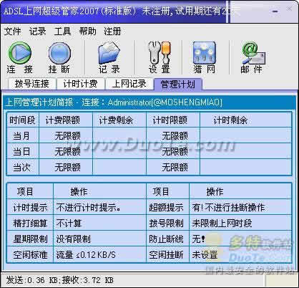Click the 不进行计时提示。 value

[88, 208]
